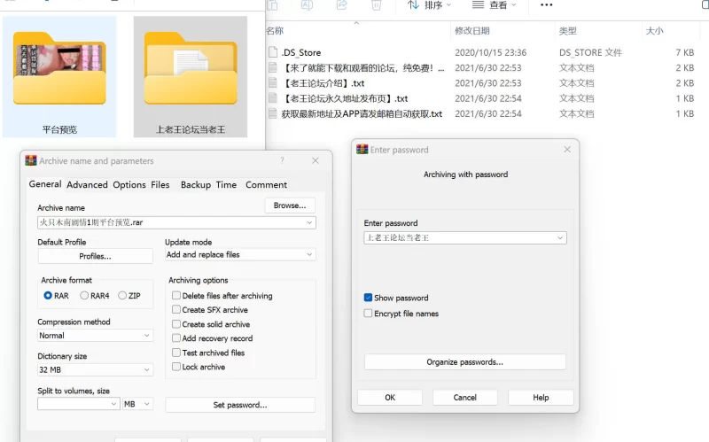709x442 pixels.
Task: Click the paste icon in Explorer toolbar
Action: click(273, 5)
